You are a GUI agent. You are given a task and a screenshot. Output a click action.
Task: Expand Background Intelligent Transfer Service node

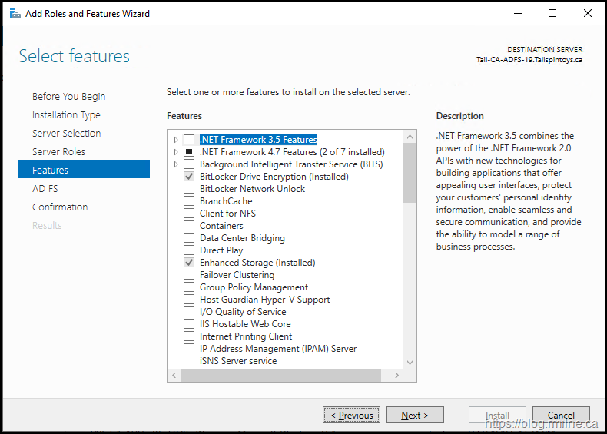[x=176, y=164]
